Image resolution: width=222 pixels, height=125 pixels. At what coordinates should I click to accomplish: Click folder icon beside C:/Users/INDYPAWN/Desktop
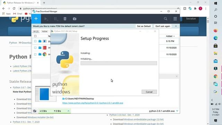[x=63, y=99]
